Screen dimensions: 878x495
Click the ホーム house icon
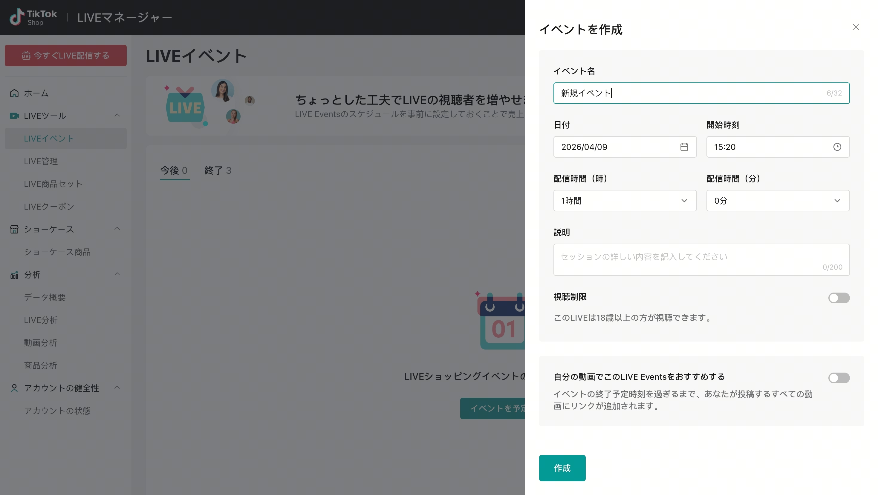point(14,93)
